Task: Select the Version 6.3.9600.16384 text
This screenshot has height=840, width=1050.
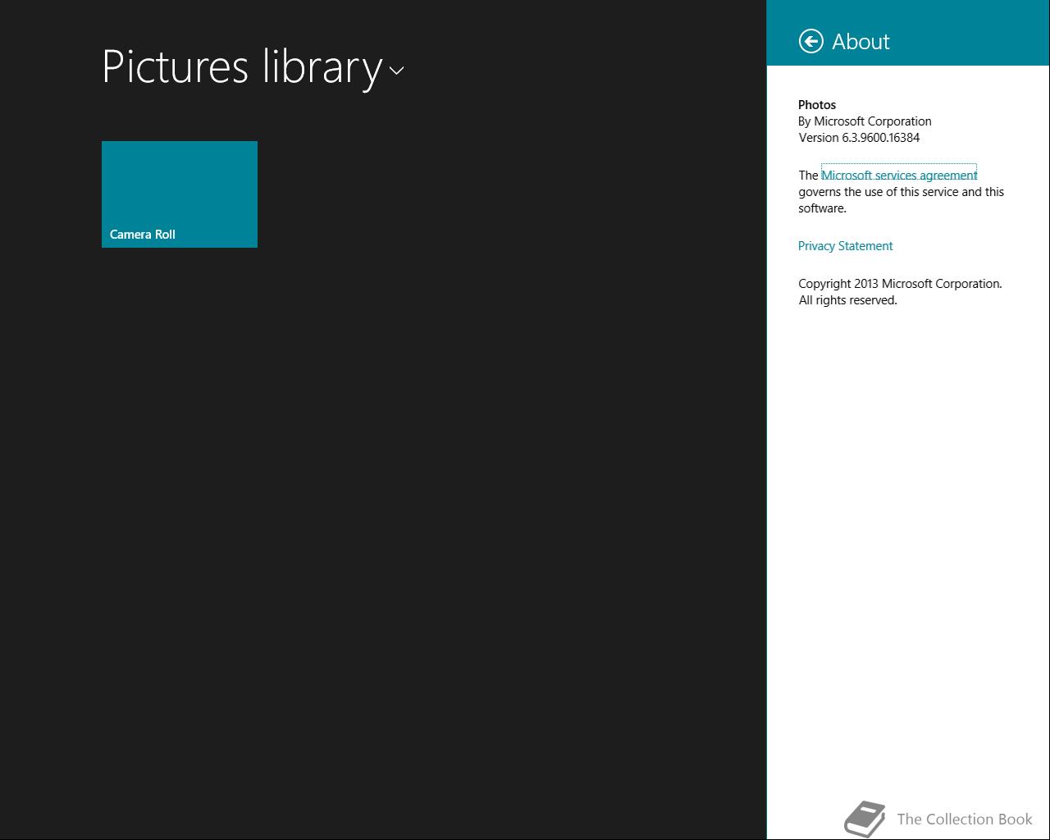Action: click(x=859, y=138)
